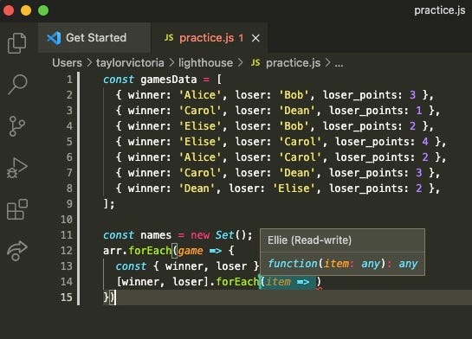Click arr.forEach on line 12
Screen dimensions: 472x339
tap(137, 251)
